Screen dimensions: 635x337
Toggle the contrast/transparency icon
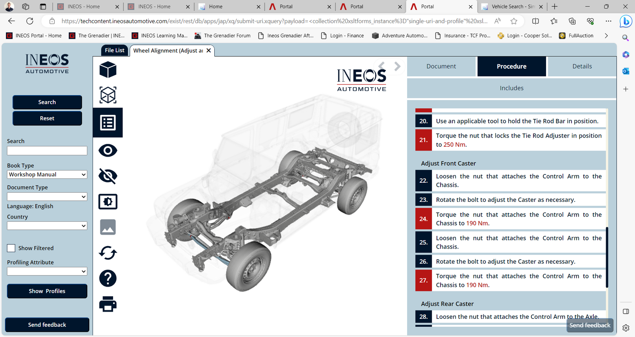[x=108, y=201]
